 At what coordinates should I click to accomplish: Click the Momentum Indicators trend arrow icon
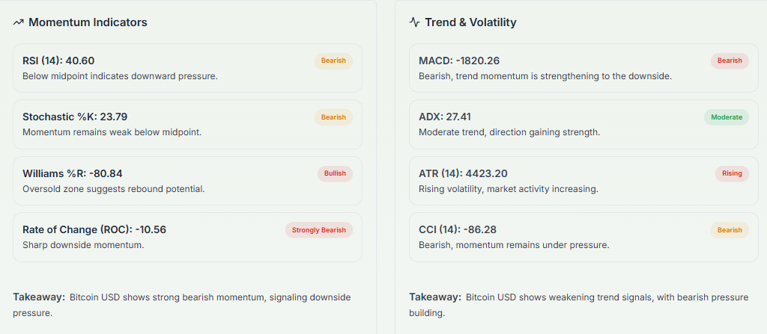click(x=19, y=22)
